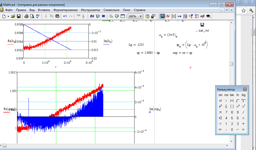The width and height of the screenshot is (256, 150).
Task: Open the Greek symbols palette
Action: pyautogui.click(x=202, y=16)
